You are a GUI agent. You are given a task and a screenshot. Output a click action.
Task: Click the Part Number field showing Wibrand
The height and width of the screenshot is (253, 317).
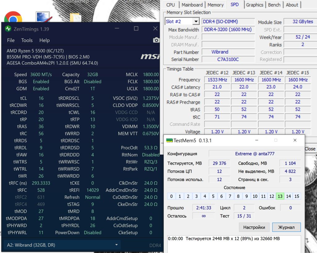(x=228, y=52)
